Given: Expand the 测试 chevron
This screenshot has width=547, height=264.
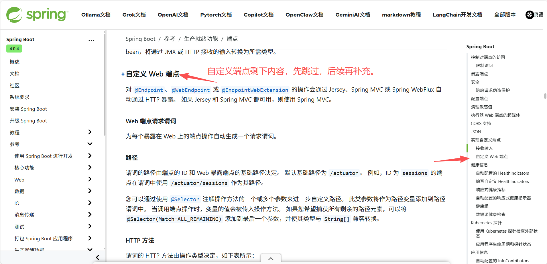Looking at the screenshot, I should click(90, 226).
